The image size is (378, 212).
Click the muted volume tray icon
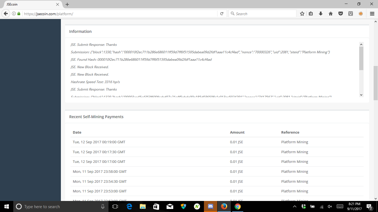[330, 206]
